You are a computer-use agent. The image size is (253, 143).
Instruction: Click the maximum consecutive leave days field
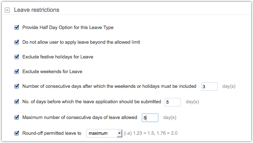click(x=150, y=118)
